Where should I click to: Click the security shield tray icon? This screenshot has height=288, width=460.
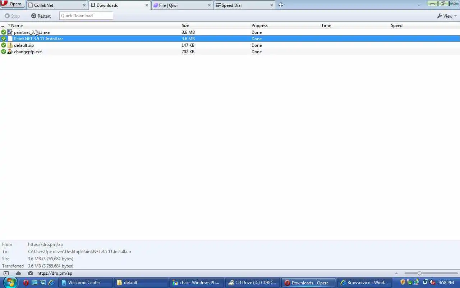[402, 283]
